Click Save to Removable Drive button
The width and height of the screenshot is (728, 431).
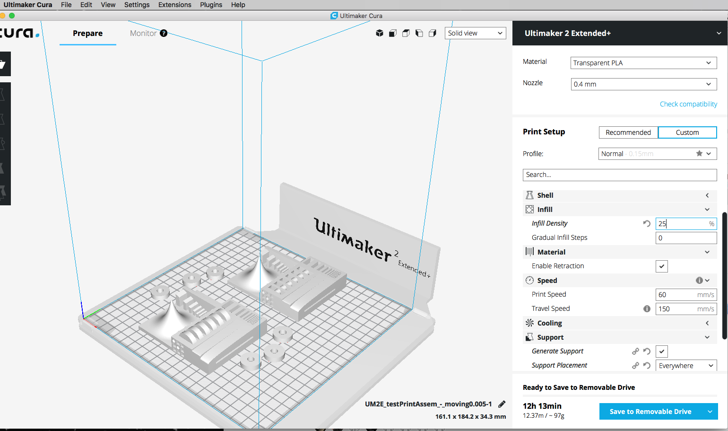pyautogui.click(x=650, y=412)
